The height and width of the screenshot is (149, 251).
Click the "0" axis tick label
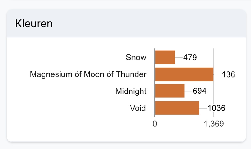pyautogui.click(x=155, y=124)
